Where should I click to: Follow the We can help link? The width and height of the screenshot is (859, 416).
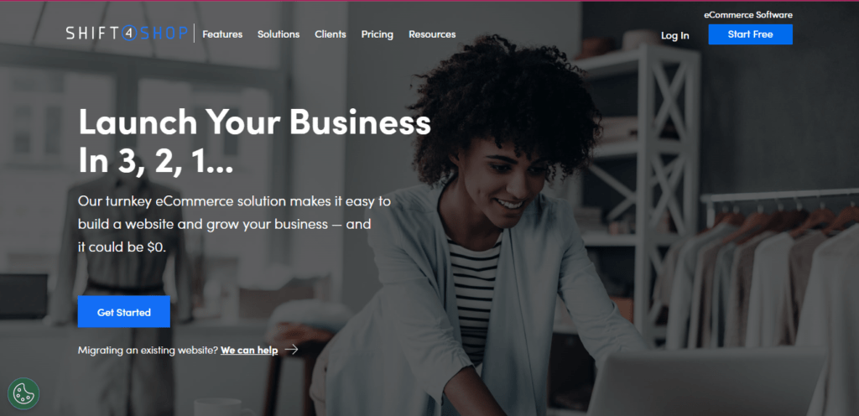[x=249, y=351]
